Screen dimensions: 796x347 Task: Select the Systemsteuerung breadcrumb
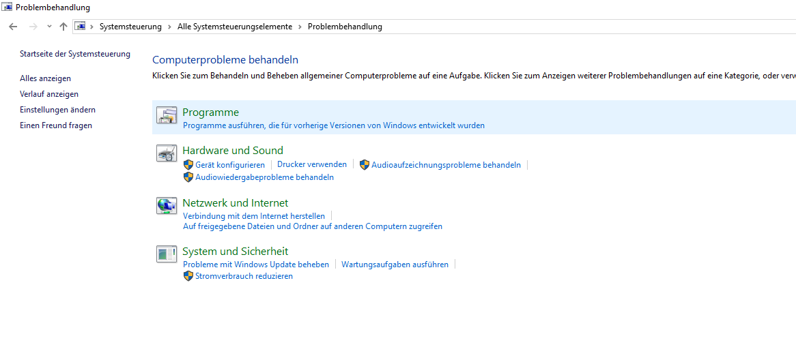pos(130,27)
